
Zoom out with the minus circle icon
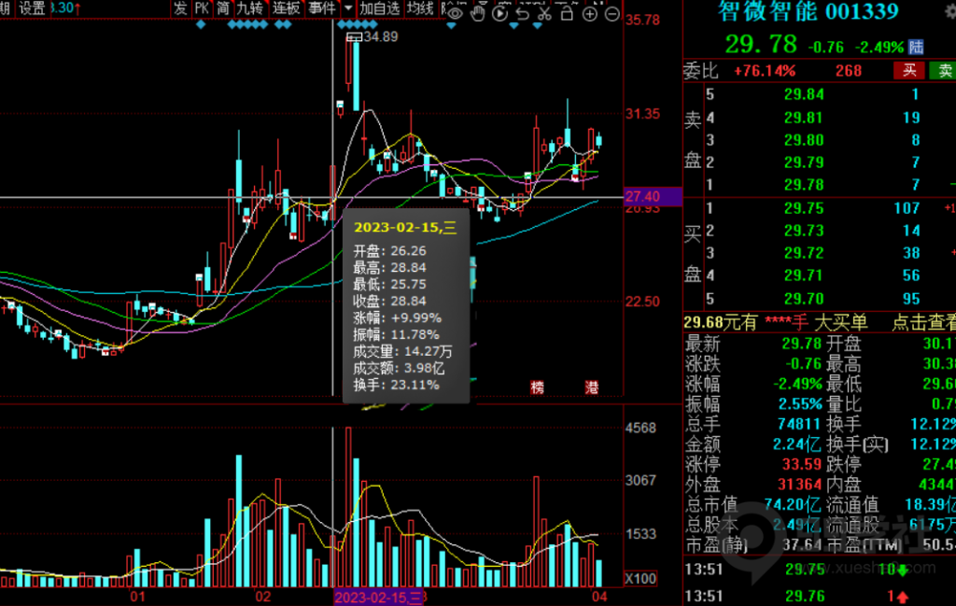pos(612,13)
